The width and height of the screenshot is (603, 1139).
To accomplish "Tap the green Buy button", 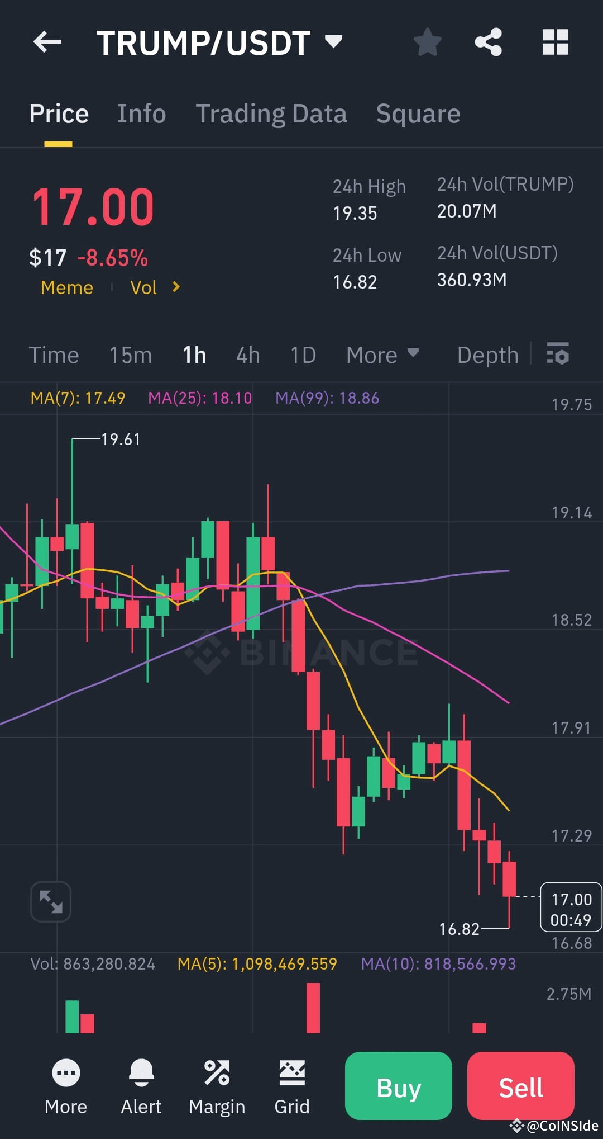I will 398,1086.
